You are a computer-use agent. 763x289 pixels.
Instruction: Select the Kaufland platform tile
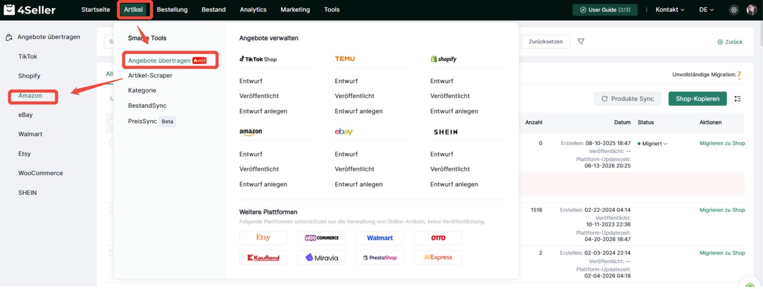click(x=263, y=258)
